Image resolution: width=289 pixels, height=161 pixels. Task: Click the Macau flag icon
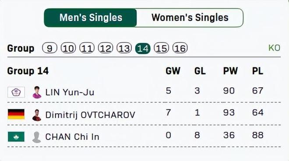click(16, 136)
